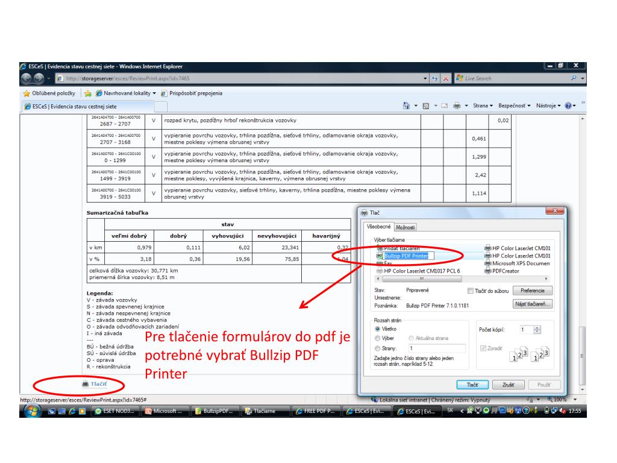Open FREE PDF P... taskbar item
The width and height of the screenshot is (617, 463).
click(x=315, y=411)
